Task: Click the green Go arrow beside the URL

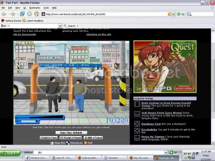Action: (x=178, y=14)
